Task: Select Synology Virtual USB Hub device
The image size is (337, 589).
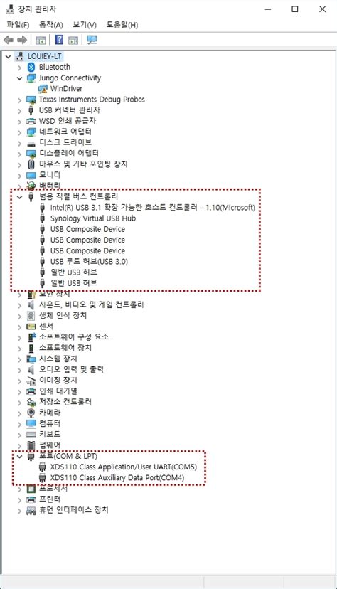Action: [x=93, y=218]
